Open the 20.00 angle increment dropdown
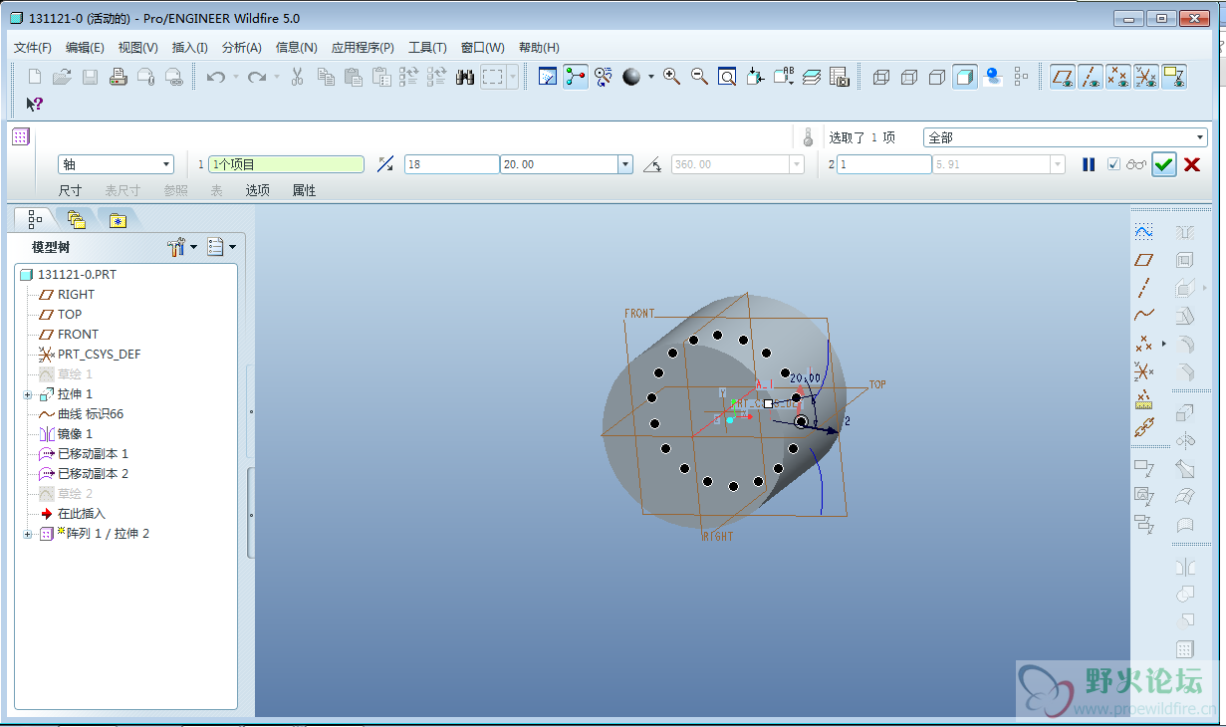This screenshot has height=727, width=1226. tap(625, 164)
